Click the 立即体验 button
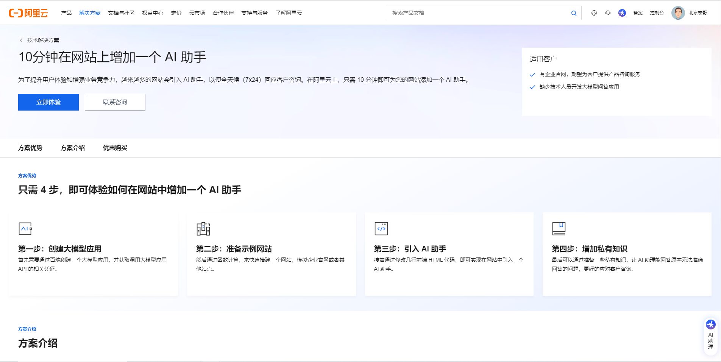The width and height of the screenshot is (721, 362). click(x=48, y=102)
